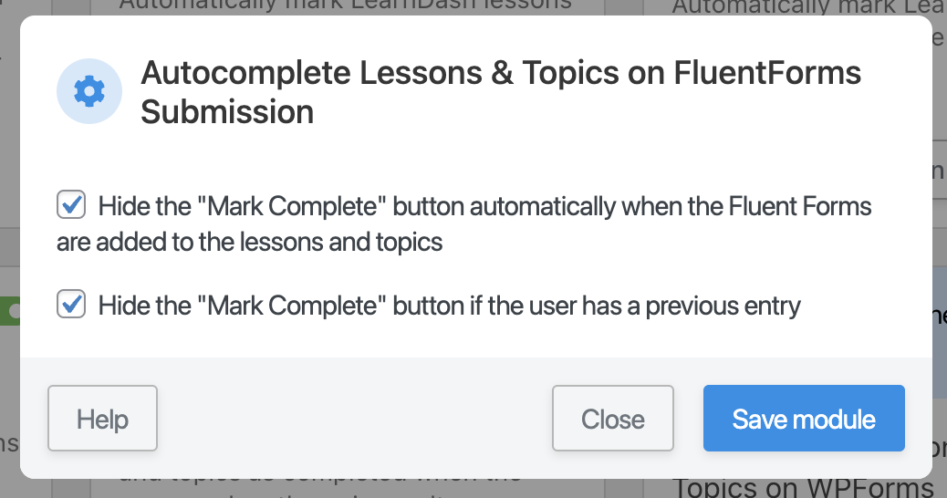Save the module settings
947x498 pixels.
(803, 419)
